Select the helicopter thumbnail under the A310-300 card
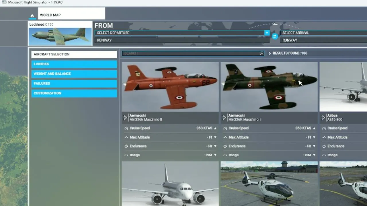 pyautogui.click(x=343, y=184)
